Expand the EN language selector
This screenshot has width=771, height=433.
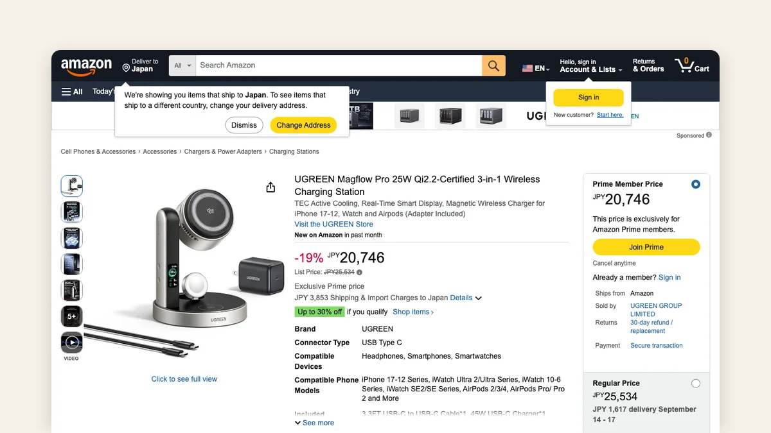536,68
